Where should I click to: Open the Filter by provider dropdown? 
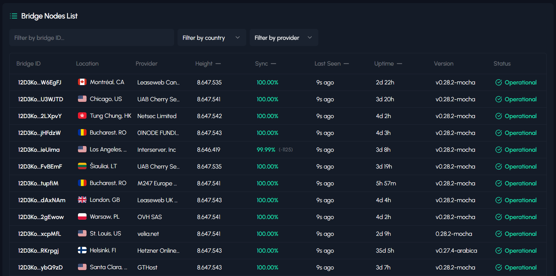pyautogui.click(x=284, y=37)
